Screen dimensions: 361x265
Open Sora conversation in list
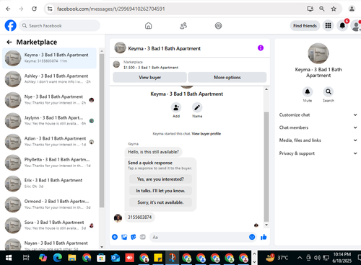tap(49, 225)
